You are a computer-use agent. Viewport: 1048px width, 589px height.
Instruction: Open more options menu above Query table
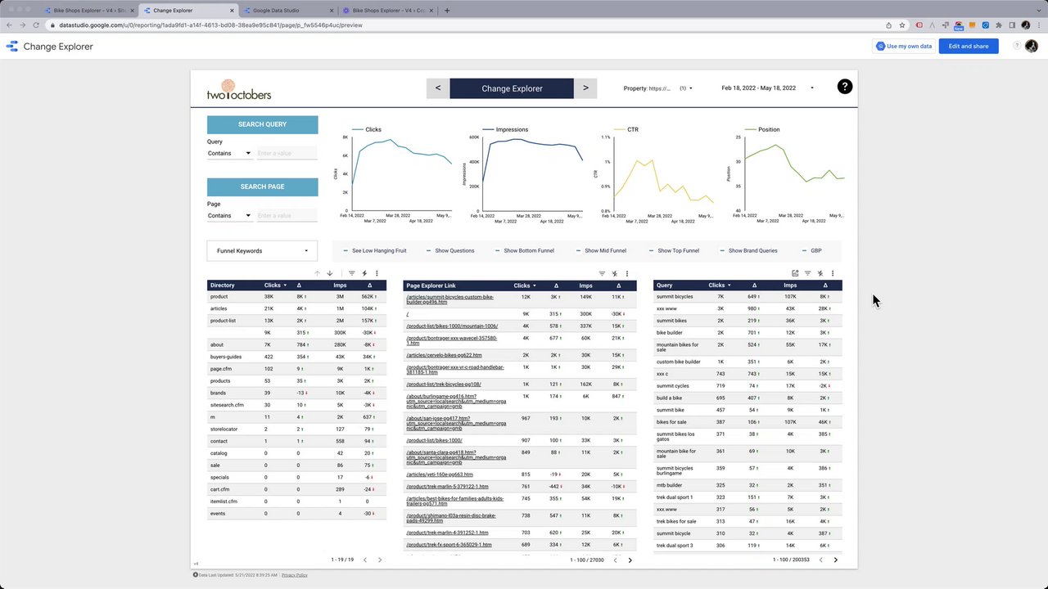pos(833,273)
